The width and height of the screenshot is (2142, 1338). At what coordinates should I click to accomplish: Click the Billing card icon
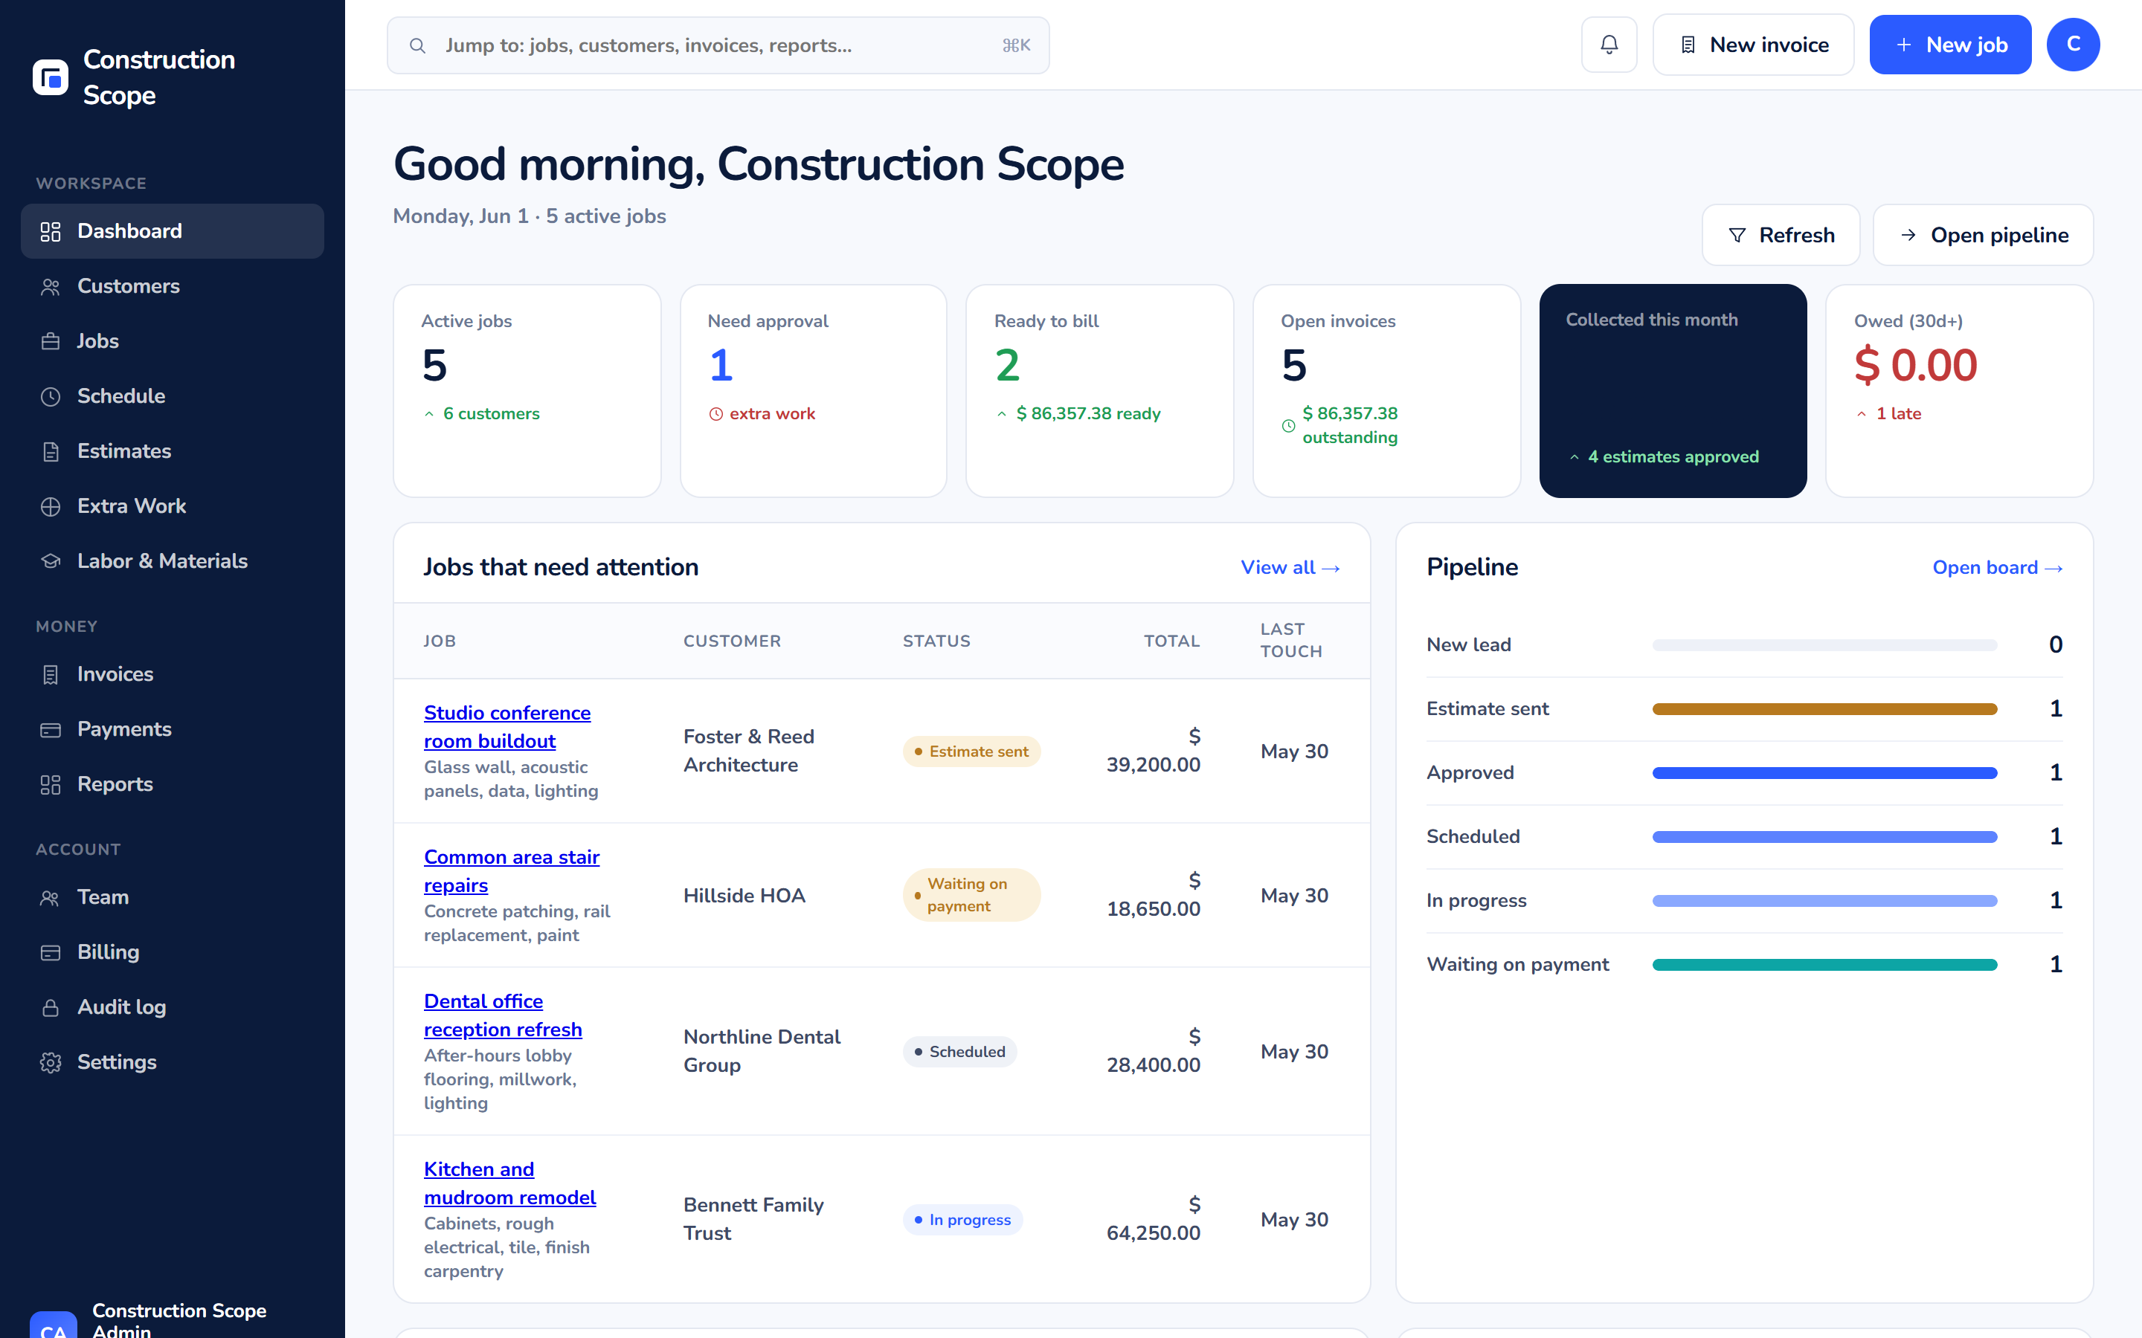tap(51, 952)
